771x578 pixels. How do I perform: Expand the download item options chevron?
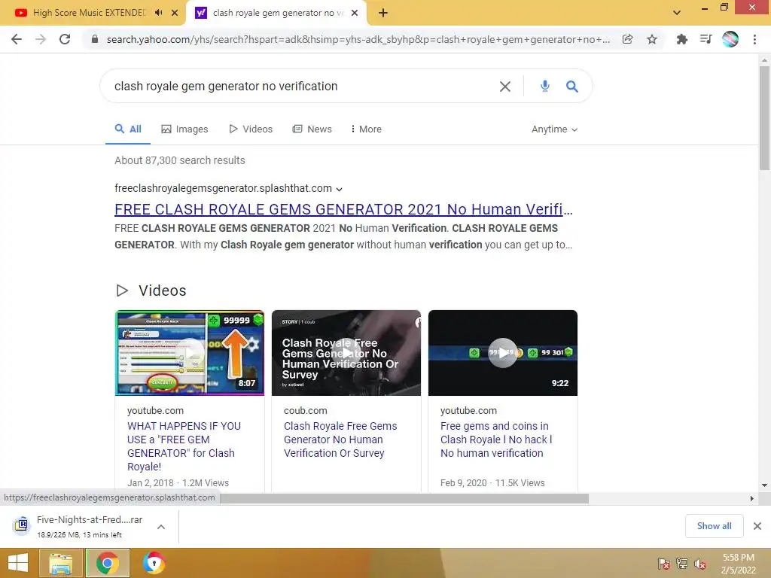[161, 526]
